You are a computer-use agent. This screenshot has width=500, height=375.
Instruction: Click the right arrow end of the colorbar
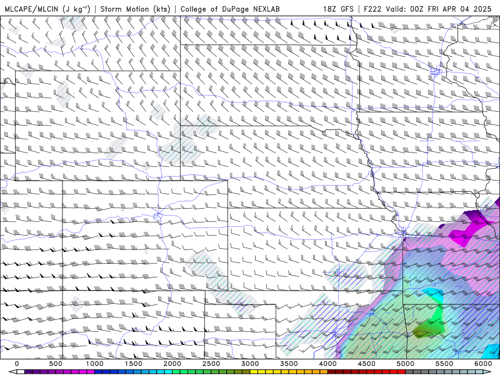(x=487, y=372)
